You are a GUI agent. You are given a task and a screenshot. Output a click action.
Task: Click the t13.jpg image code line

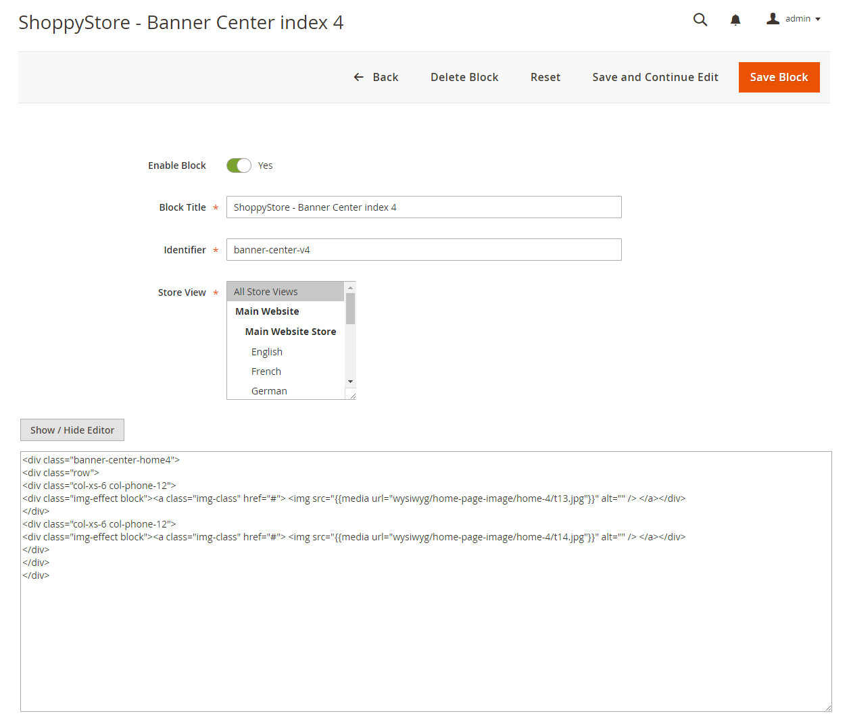[x=354, y=498]
